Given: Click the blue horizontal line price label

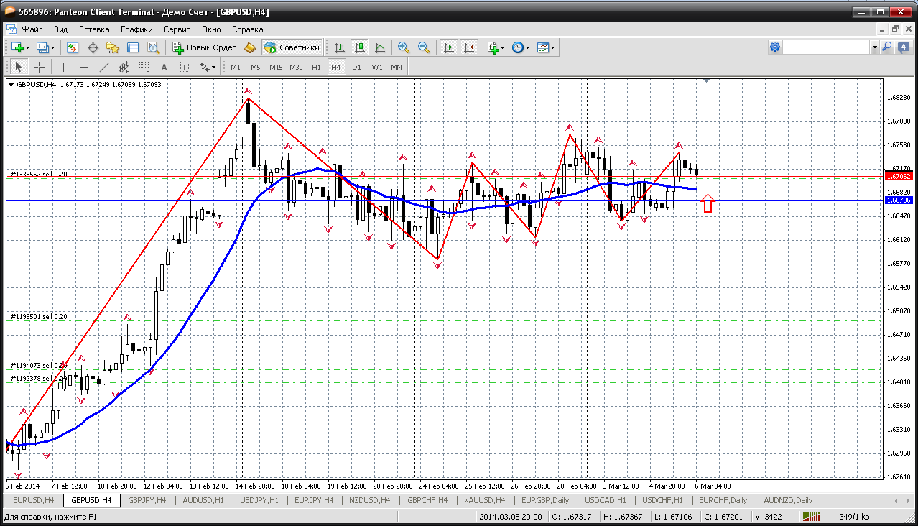Looking at the screenshot, I should pos(898,200).
